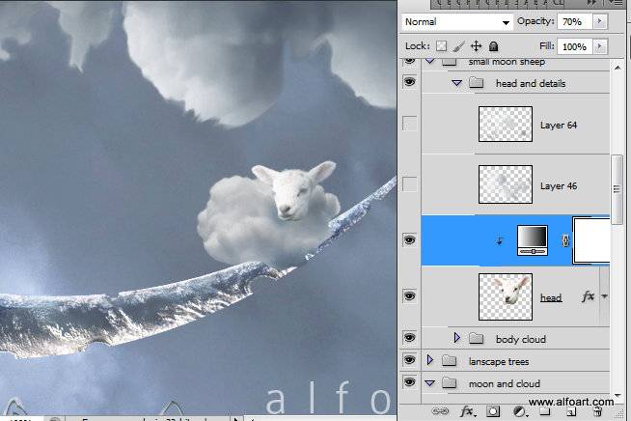
Task: Show Layer 64 by toggling its visibility box
Action: 410,124
